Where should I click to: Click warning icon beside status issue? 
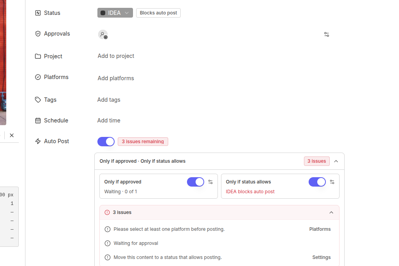[108, 257]
